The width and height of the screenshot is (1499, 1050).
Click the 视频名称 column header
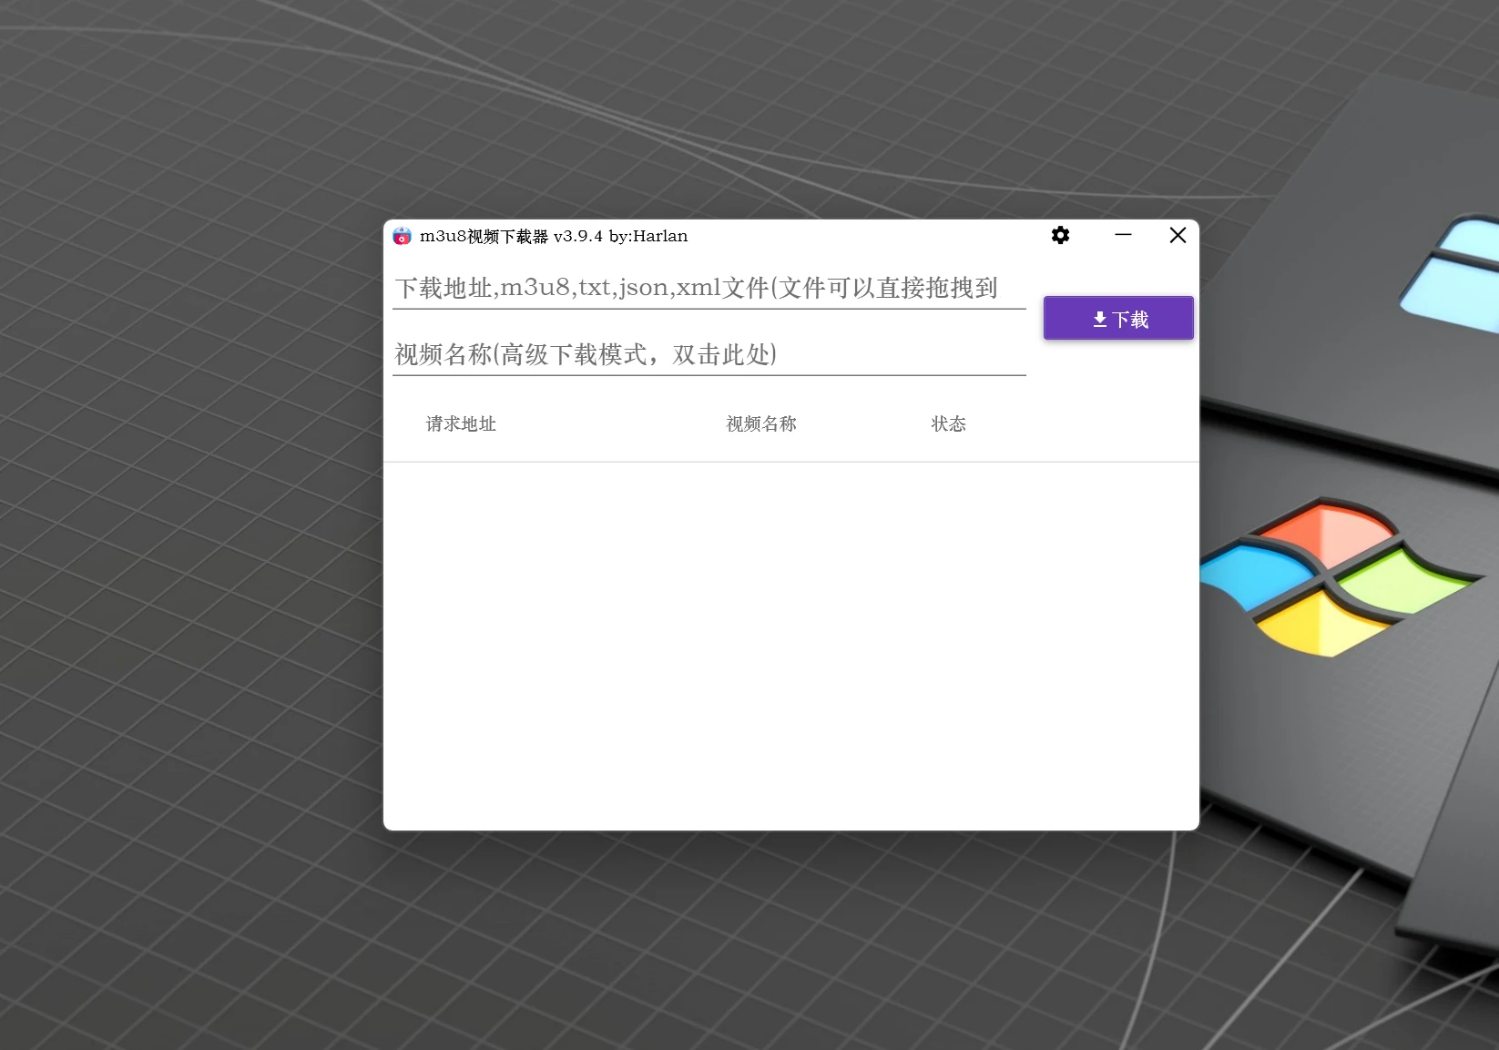761,423
